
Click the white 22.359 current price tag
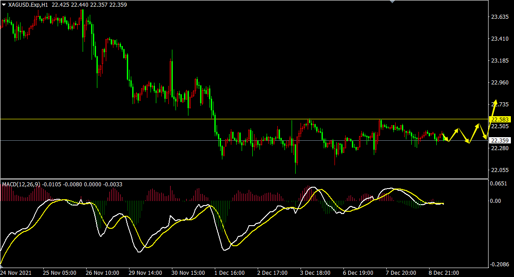click(x=498, y=140)
